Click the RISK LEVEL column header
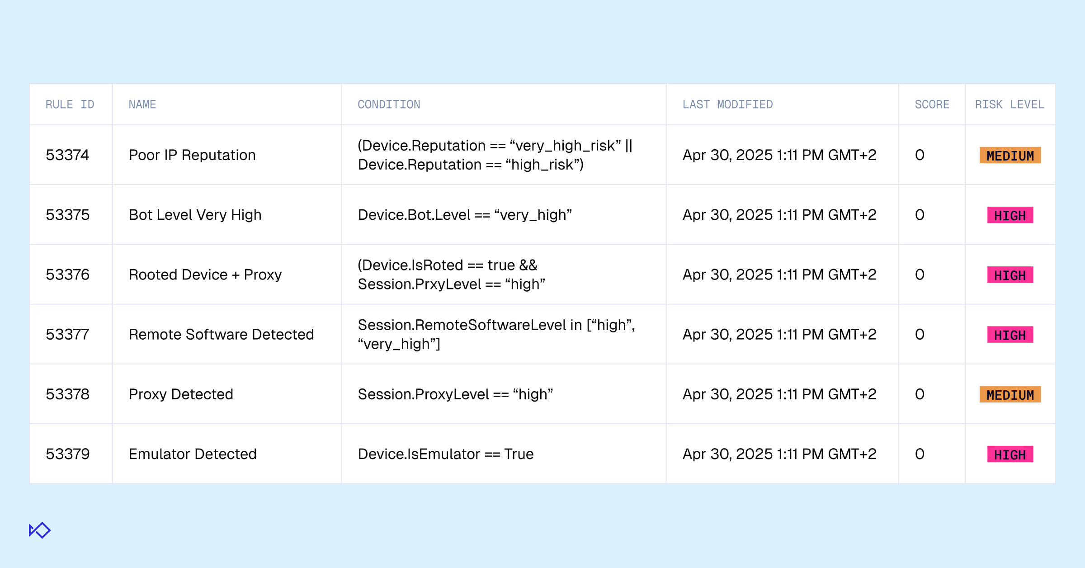Screen dimensions: 1085x568 [x=1009, y=104]
